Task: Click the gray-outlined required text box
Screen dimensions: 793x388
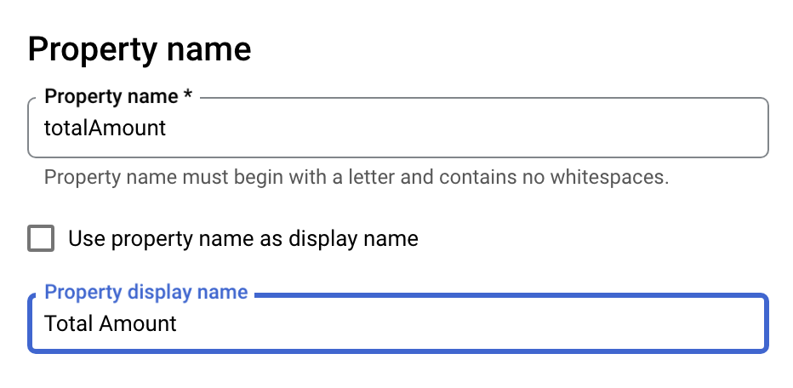Action: [x=397, y=128]
